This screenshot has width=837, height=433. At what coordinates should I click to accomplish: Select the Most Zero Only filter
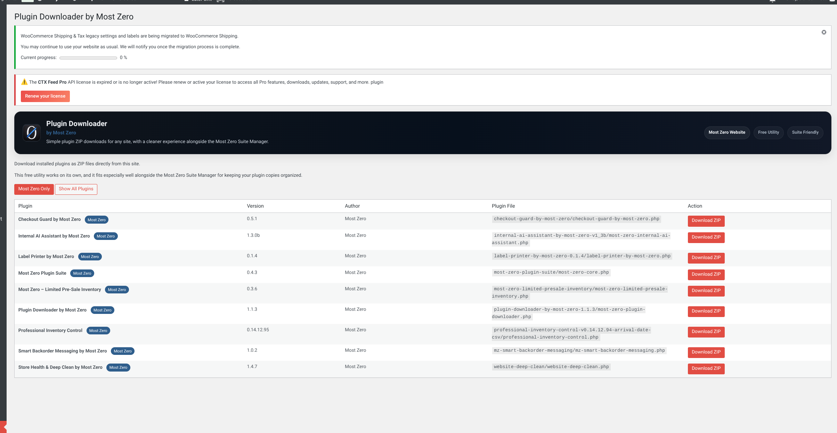(x=34, y=189)
